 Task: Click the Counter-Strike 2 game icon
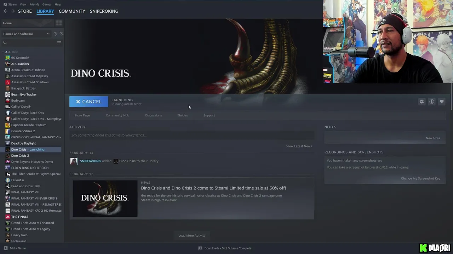(x=8, y=131)
